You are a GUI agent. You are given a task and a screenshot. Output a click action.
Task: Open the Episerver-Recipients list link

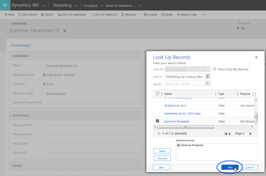point(177,121)
